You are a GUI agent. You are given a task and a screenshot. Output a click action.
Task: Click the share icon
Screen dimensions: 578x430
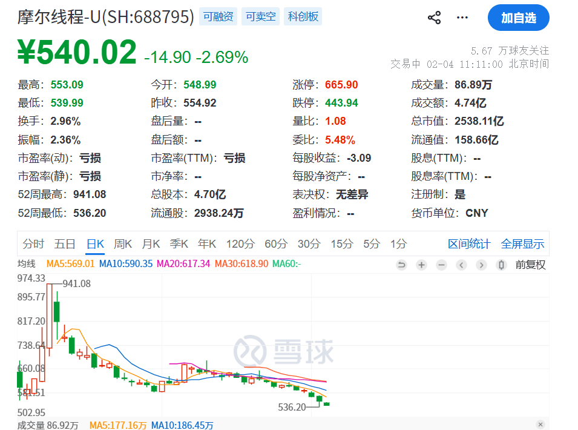[x=434, y=18]
